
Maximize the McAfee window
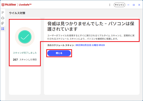[134, 5]
